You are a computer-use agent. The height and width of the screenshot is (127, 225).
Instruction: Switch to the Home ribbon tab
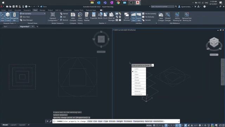coord(4,10)
